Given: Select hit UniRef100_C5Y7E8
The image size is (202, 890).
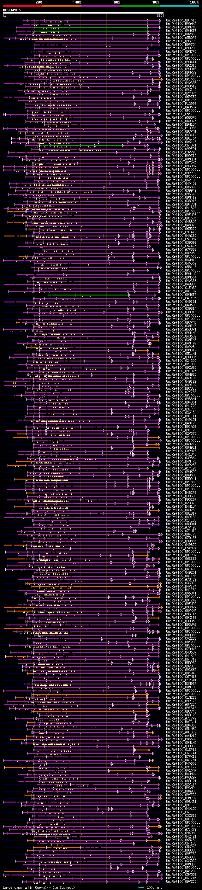Looking at the screenshot, I should click(x=181, y=114).
